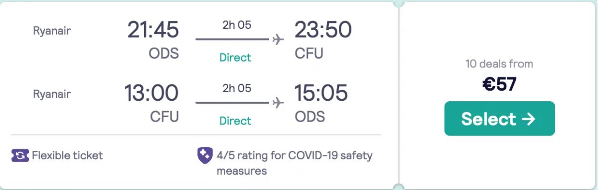Click the 15:05 arrival time at ODS

tap(321, 93)
